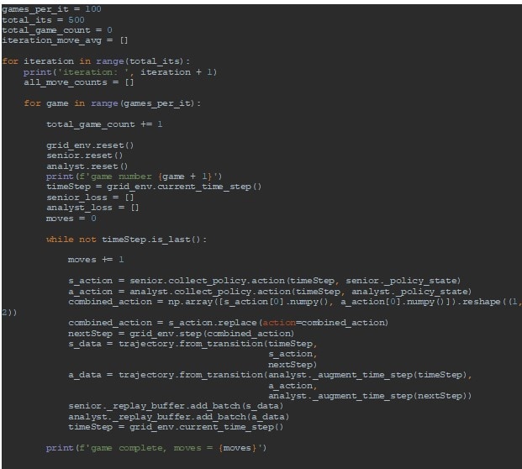Click the 's_action,' argument line
Image resolution: width=522 pixels, height=469 pixels.
coord(293,354)
